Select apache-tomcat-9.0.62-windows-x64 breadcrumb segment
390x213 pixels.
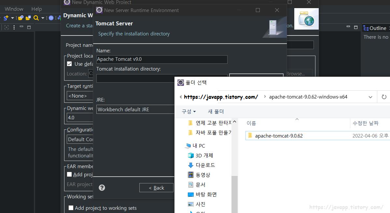pyautogui.click(x=308, y=97)
